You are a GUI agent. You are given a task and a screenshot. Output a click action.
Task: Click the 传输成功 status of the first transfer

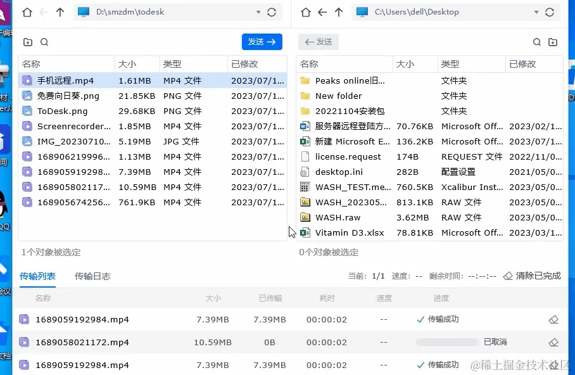coord(438,319)
